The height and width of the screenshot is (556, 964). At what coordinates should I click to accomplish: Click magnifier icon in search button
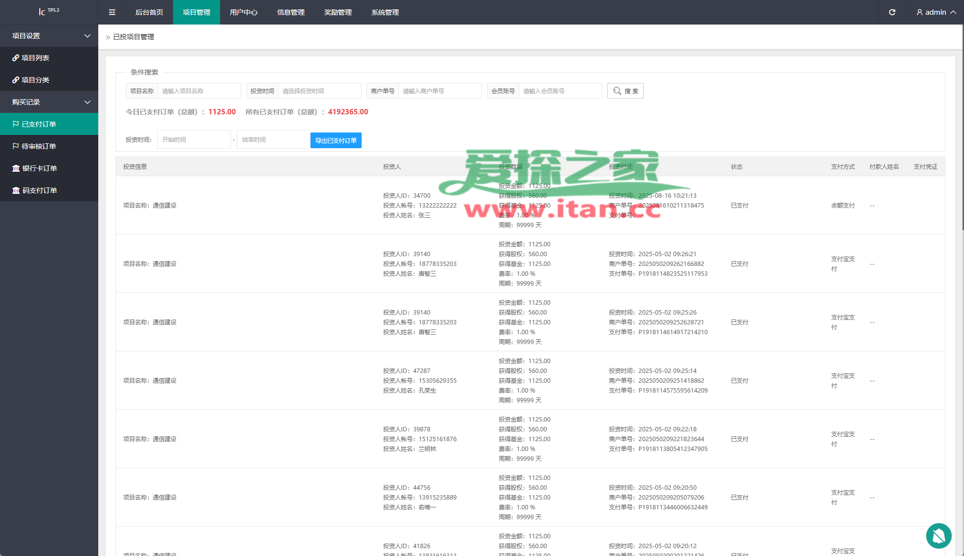pos(617,91)
